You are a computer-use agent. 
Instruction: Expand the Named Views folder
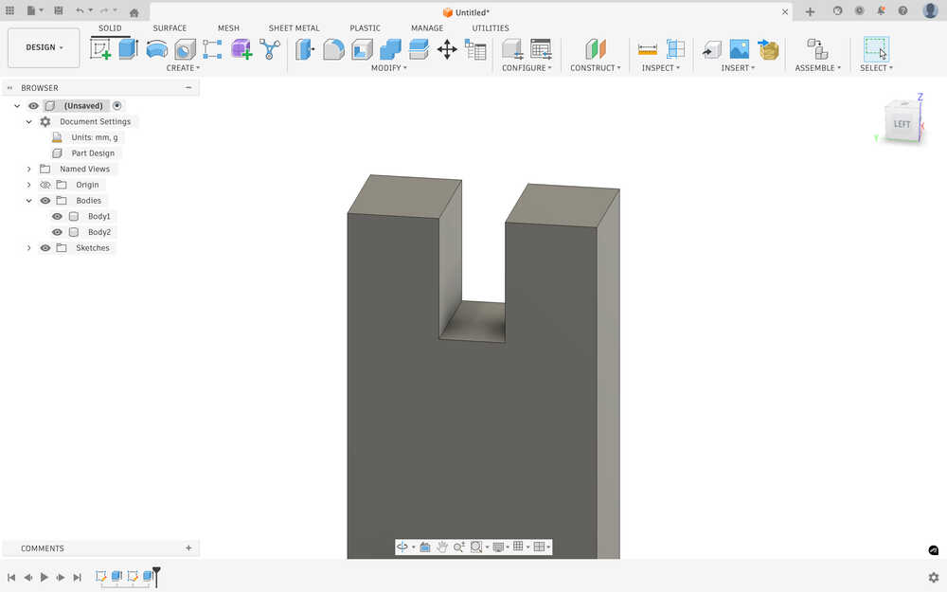coord(29,170)
